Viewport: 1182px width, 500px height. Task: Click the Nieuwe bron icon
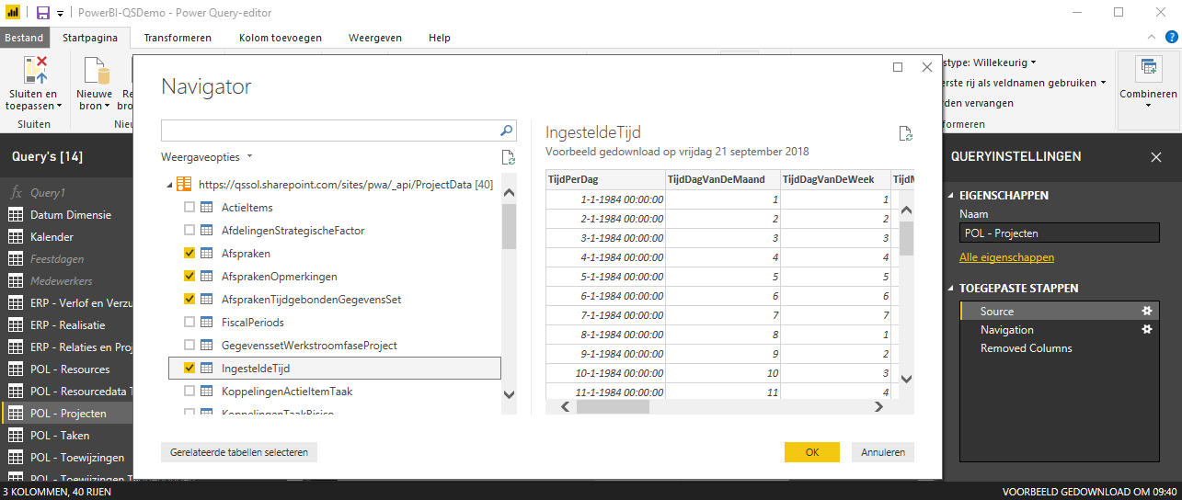pos(96,70)
